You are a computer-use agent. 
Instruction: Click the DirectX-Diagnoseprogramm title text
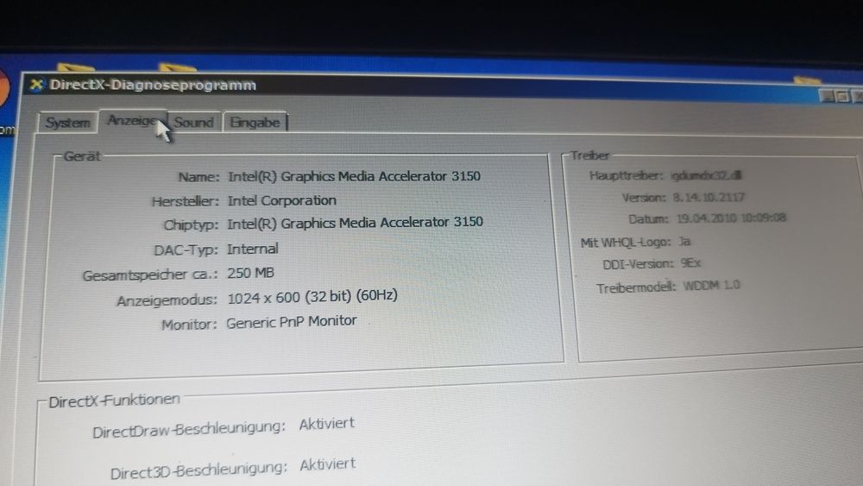coord(153,85)
